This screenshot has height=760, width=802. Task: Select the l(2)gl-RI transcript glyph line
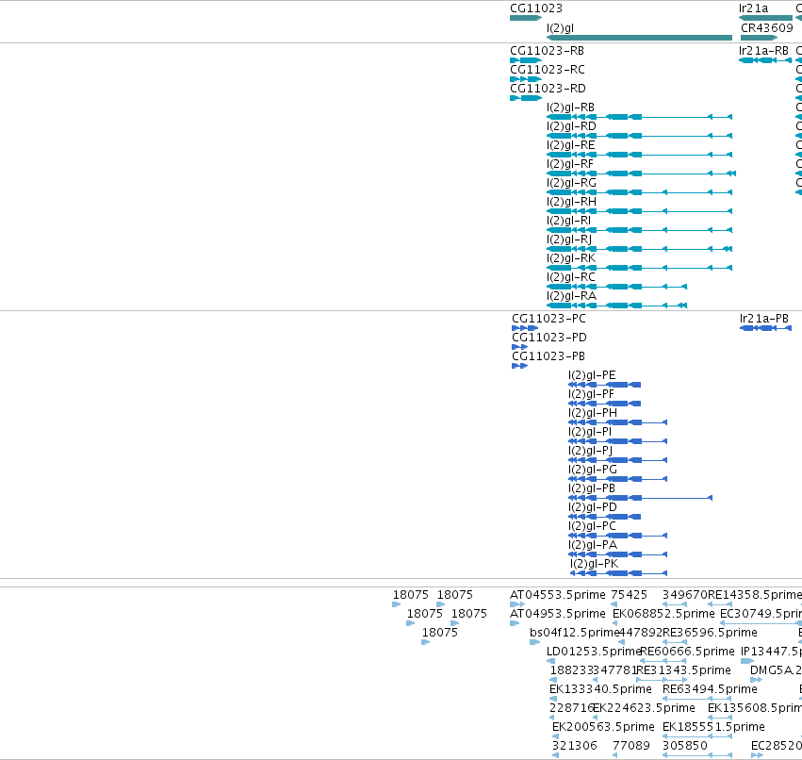point(639,230)
